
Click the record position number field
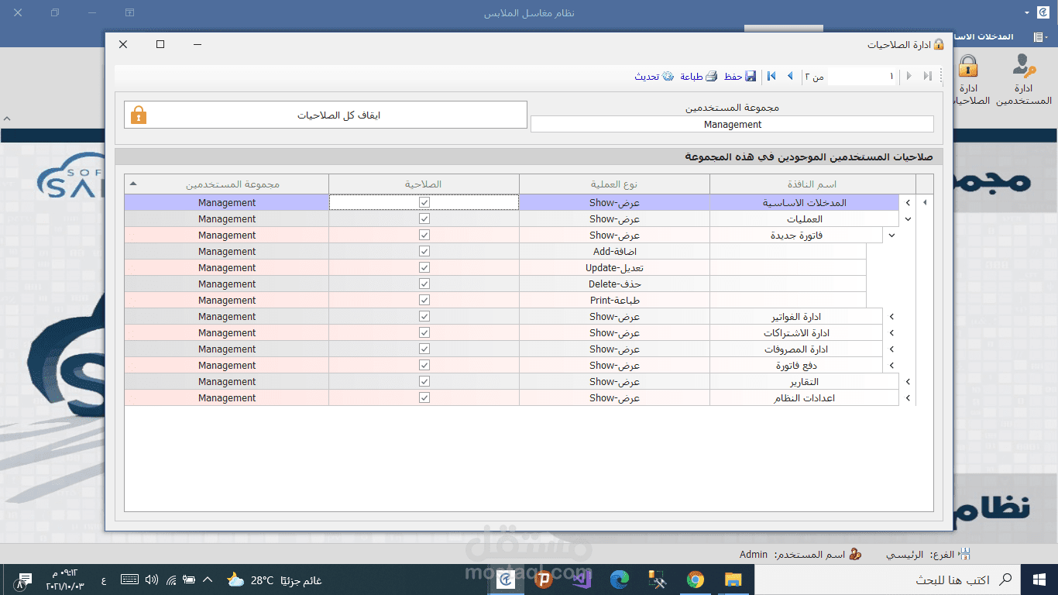coord(862,76)
